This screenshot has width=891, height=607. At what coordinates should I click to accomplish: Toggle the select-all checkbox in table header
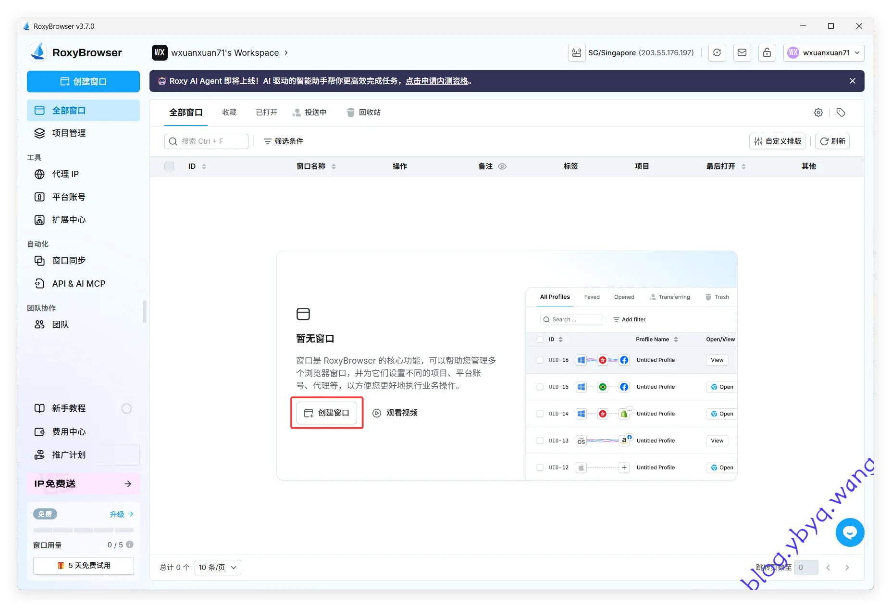(x=169, y=166)
